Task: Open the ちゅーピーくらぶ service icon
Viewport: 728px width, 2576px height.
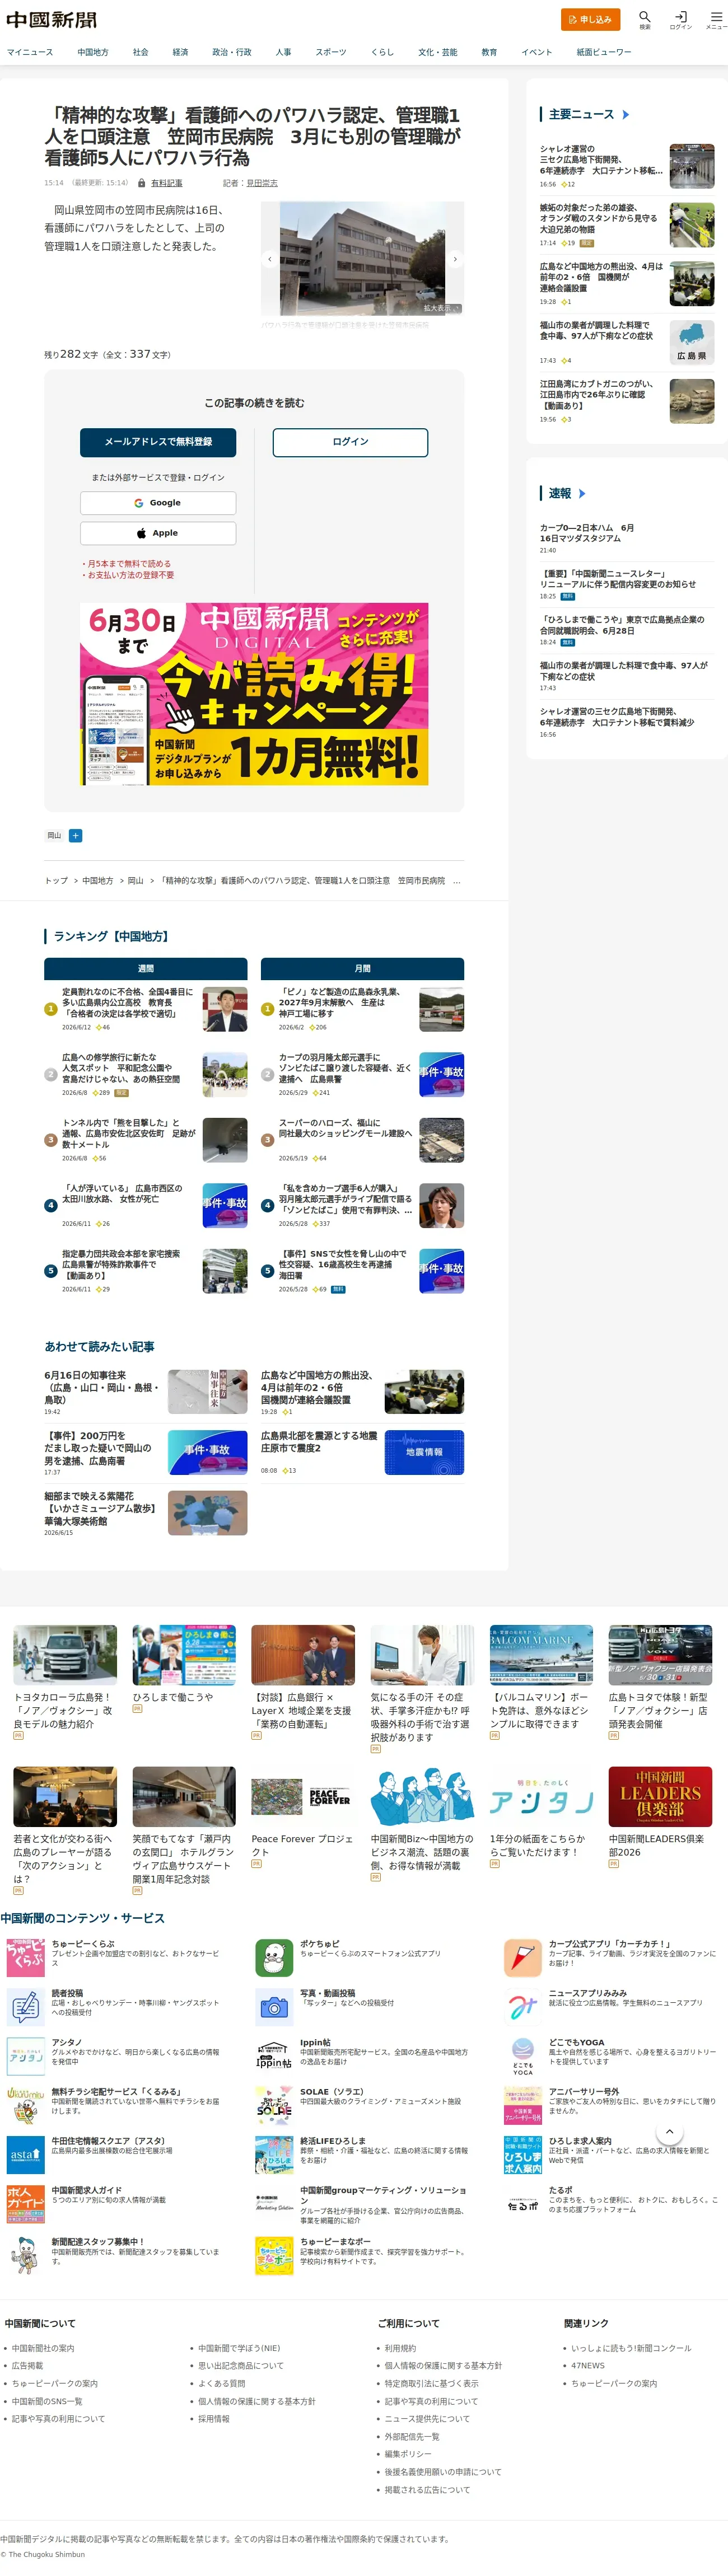Action: (x=25, y=1958)
